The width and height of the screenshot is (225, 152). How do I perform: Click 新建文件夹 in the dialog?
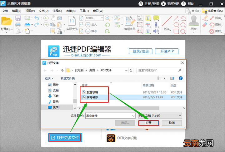pyautogui.click(x=67, y=78)
